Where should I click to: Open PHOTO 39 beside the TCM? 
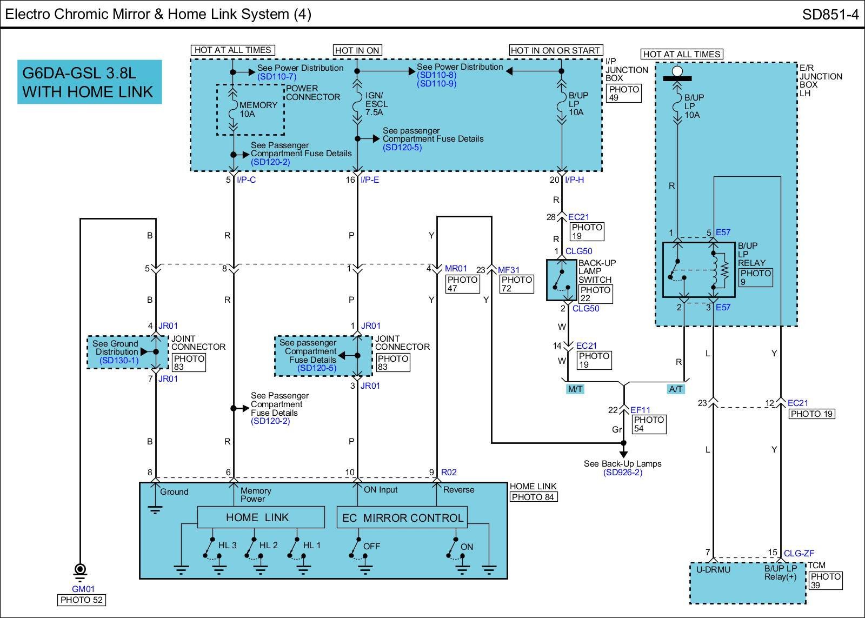[x=825, y=581]
